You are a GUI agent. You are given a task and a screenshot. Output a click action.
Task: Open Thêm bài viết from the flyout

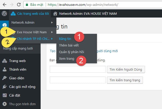(69, 45)
